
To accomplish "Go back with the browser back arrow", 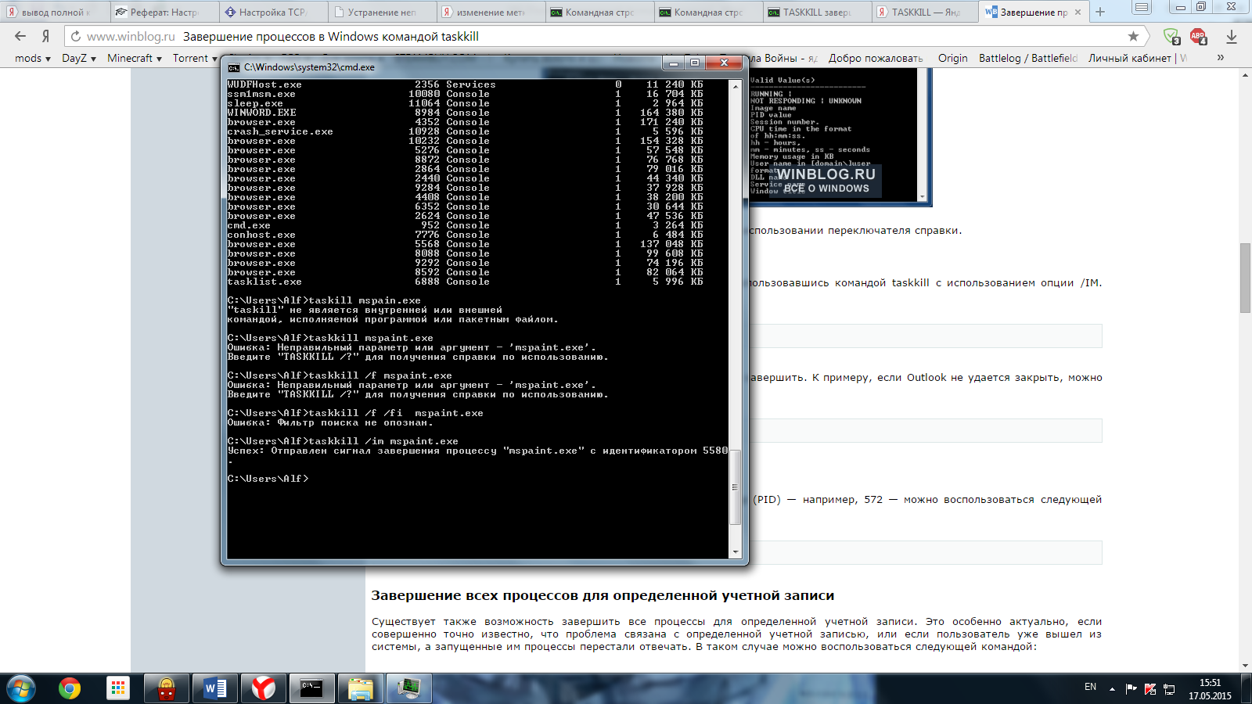I will 20,36.
